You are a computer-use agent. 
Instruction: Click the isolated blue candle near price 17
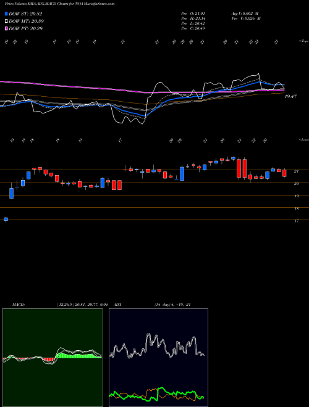pyautogui.click(x=6, y=220)
